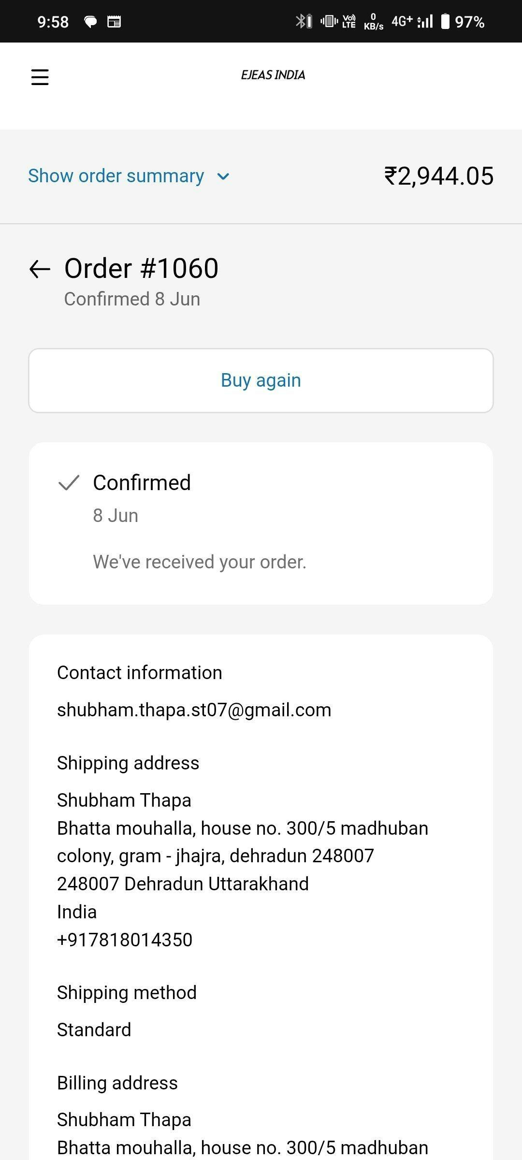Tap the back arrow beside Order #1060
Viewport: 522px width, 1160px height.
40,269
